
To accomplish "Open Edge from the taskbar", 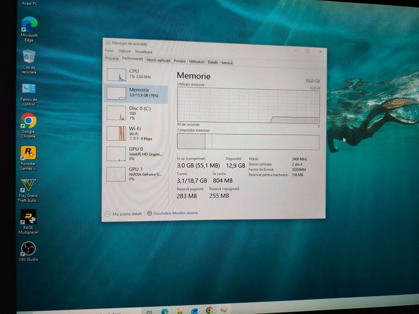I will pyautogui.click(x=165, y=311).
